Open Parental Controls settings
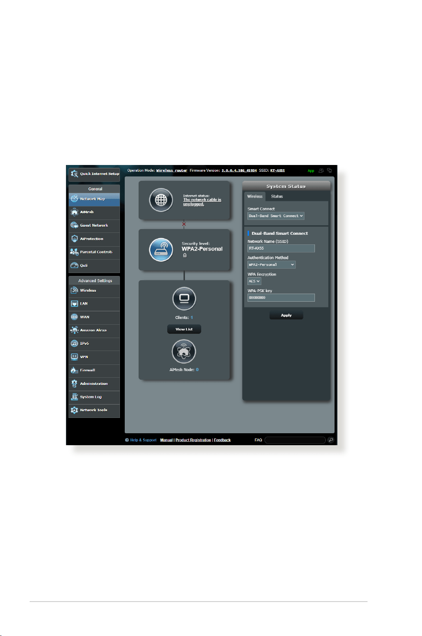The image size is (422, 636). click(x=94, y=252)
